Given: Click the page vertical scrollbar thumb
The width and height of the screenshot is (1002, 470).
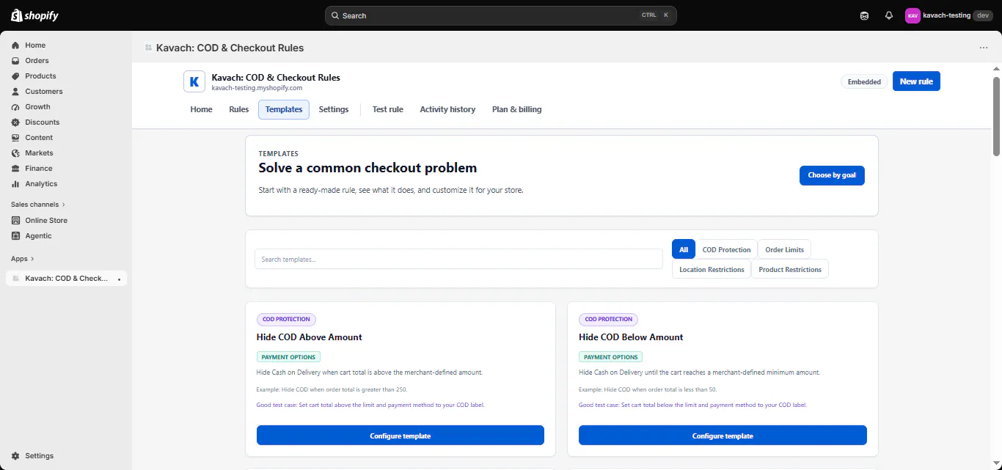Looking at the screenshot, I should pyautogui.click(x=997, y=115).
